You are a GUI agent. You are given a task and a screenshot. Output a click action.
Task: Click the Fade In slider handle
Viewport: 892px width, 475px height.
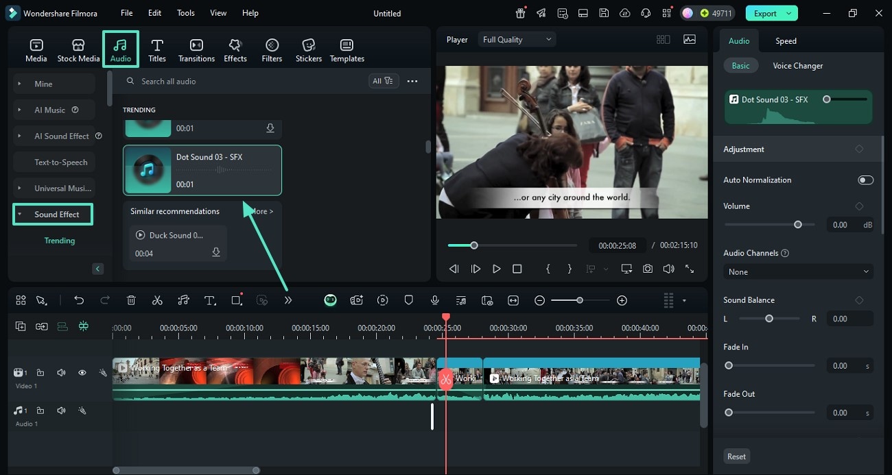click(729, 366)
